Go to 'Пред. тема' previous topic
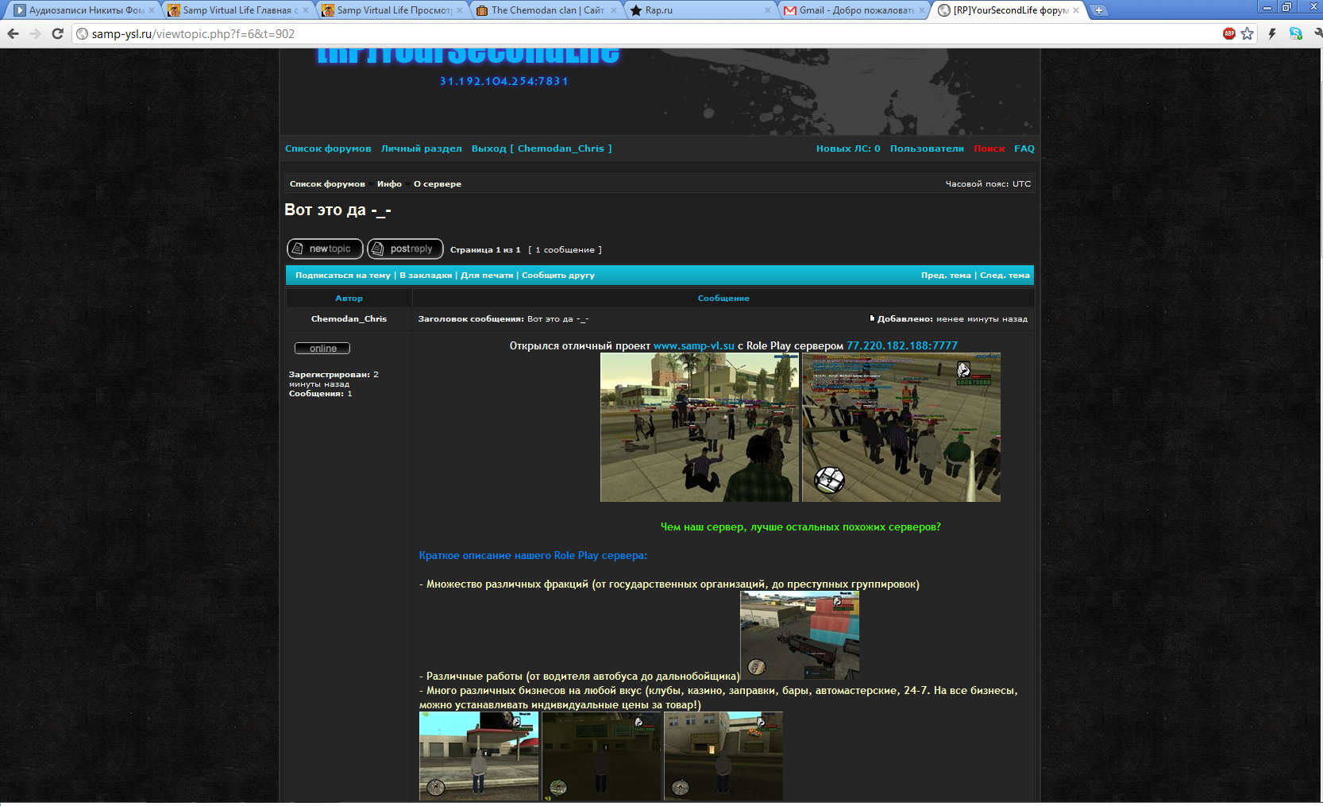 [946, 275]
